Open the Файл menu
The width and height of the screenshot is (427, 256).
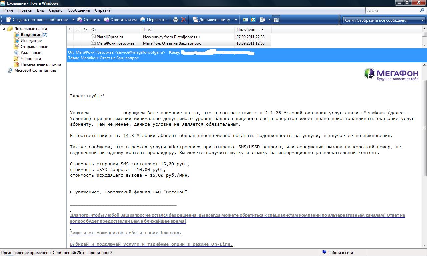click(8, 10)
